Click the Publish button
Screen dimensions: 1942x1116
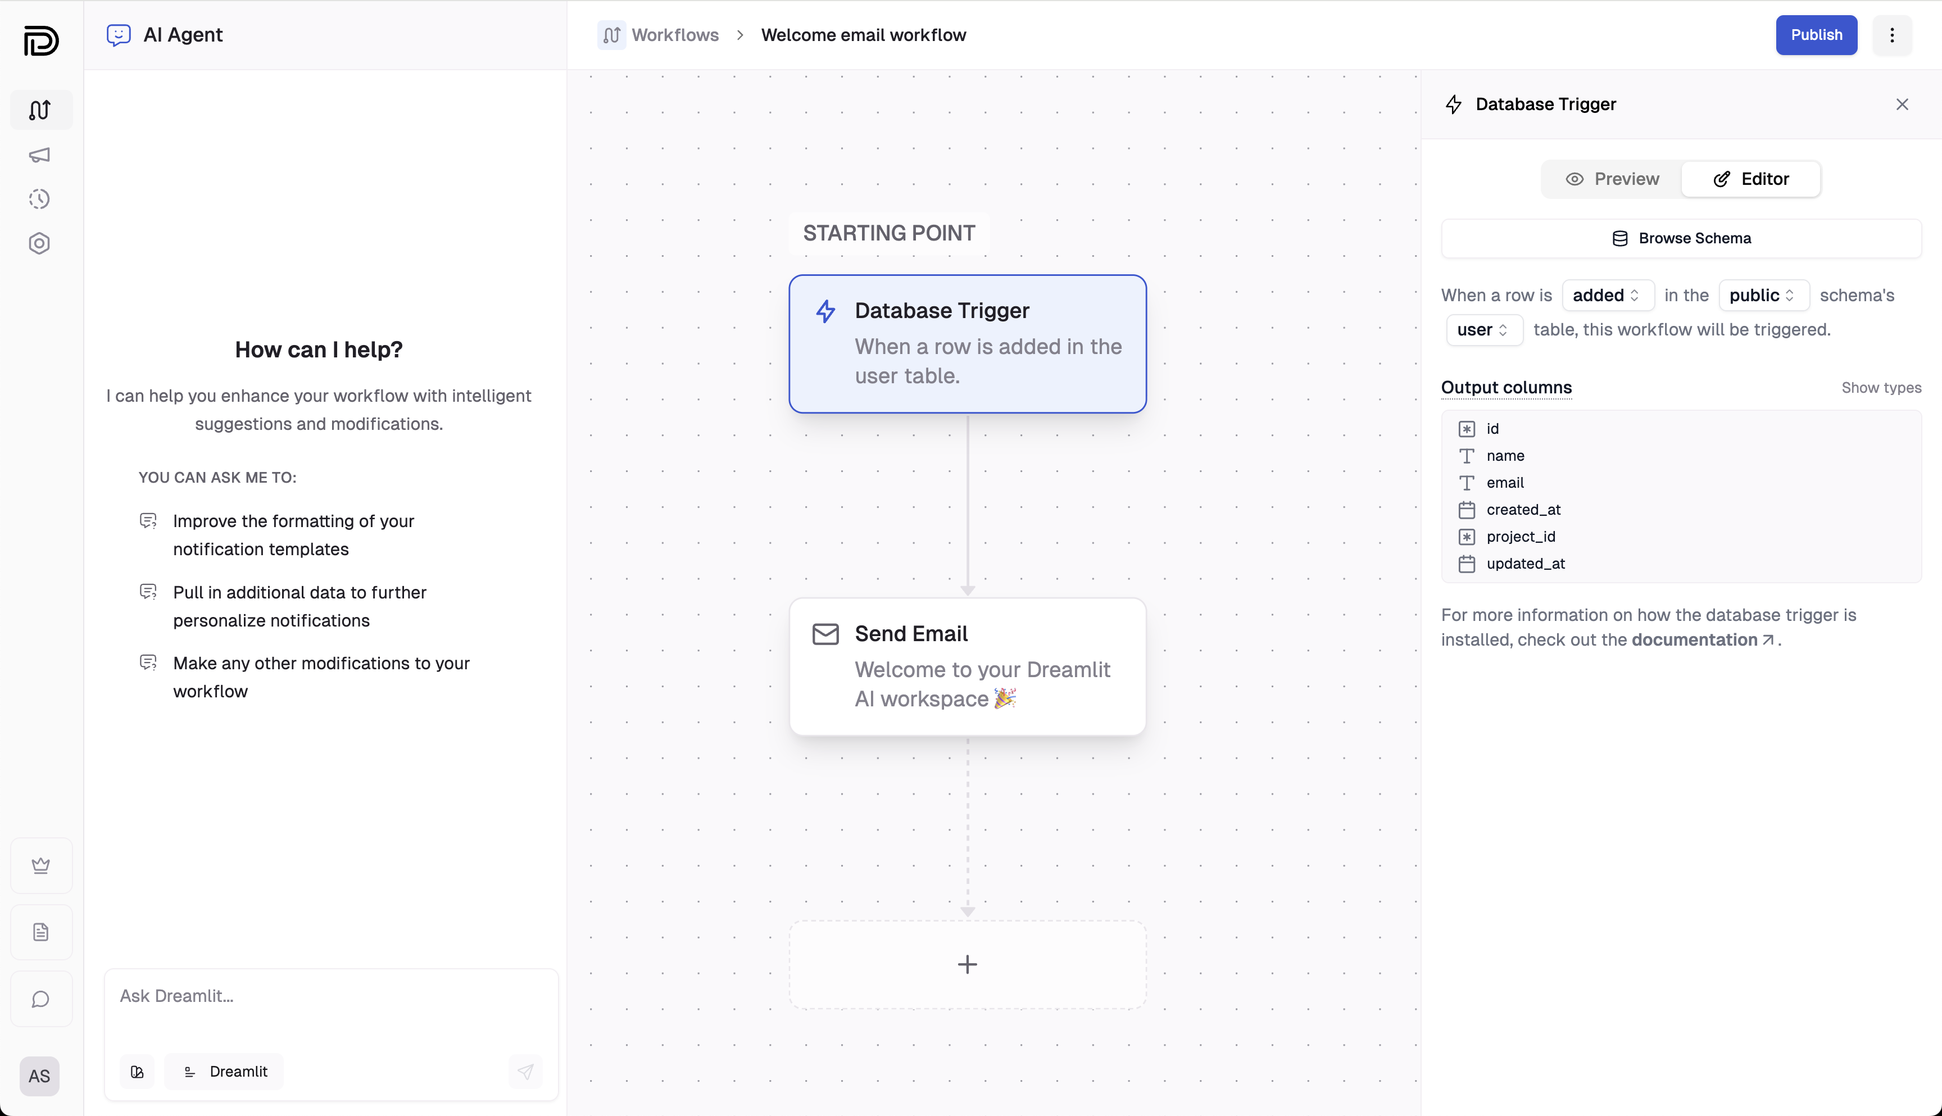coord(1816,35)
